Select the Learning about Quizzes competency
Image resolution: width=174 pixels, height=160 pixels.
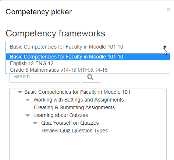[61, 115]
